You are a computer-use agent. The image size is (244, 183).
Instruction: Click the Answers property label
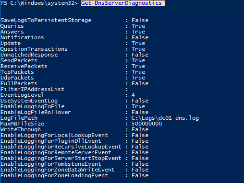(x=12, y=32)
